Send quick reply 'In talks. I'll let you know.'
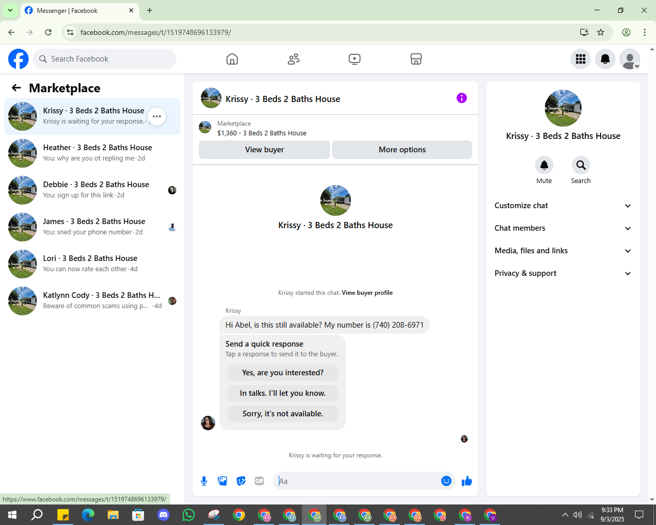Viewport: 656px width, 525px height. pyautogui.click(x=283, y=393)
